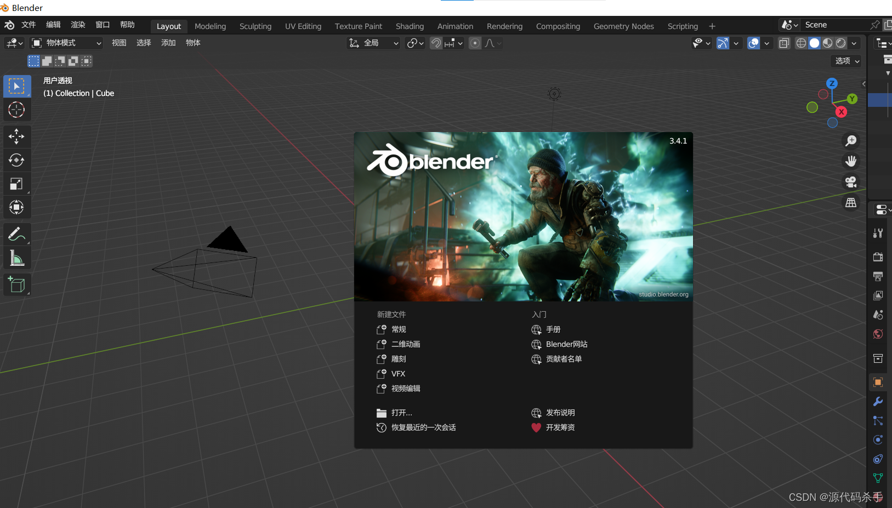Viewport: 892px width, 508px height.
Task: Click the Blender logo menu icon
Action: 9,25
